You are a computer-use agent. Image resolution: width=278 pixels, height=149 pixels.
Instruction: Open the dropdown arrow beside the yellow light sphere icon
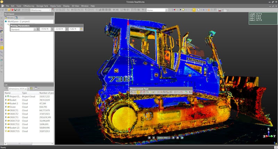pos(186,10)
